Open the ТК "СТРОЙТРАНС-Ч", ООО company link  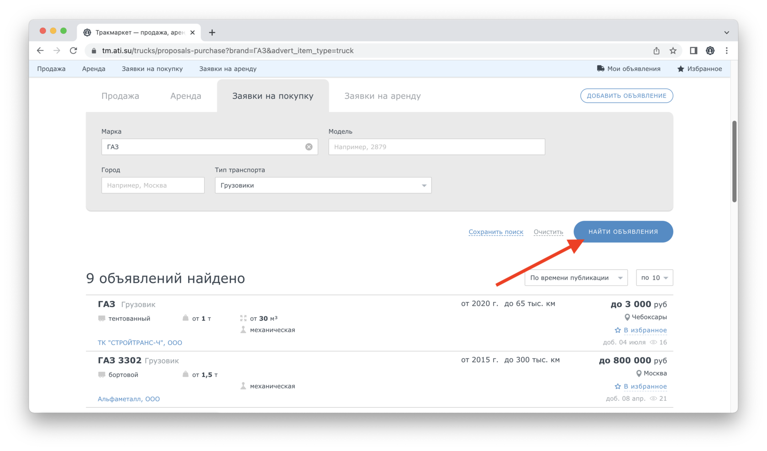[x=140, y=342]
